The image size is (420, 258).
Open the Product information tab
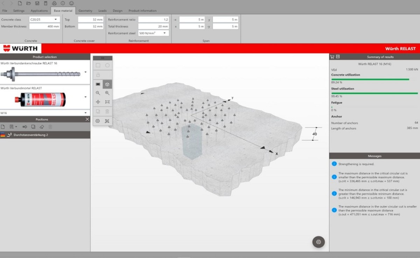142,11
